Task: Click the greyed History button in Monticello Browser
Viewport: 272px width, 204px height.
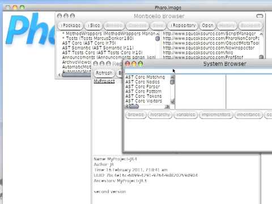Action: 227,25
